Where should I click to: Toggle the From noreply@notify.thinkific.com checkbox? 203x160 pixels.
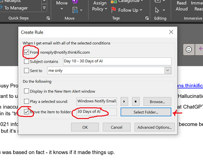pos(26,52)
